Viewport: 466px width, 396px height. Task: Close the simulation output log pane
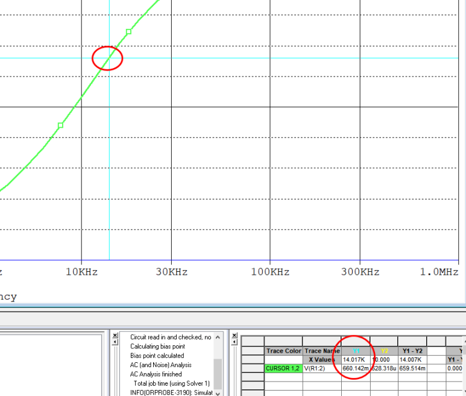point(115,335)
